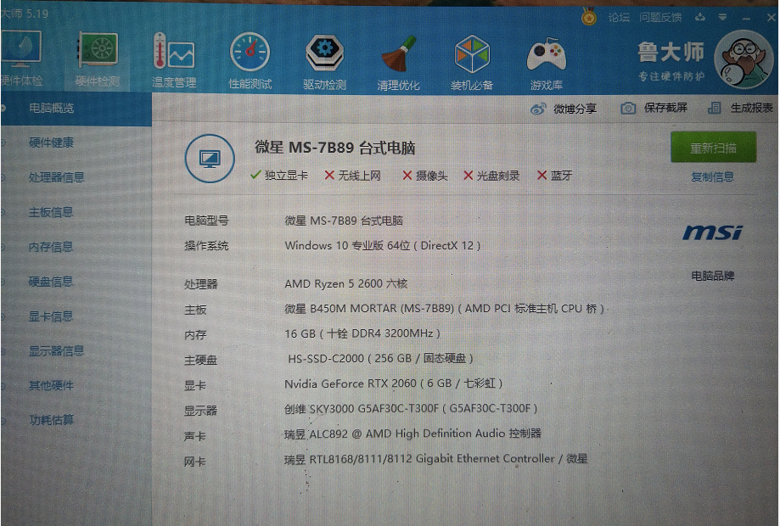Image resolution: width=780 pixels, height=526 pixels.
Task: Click the 光盘刻录 unavailable indicator
Action: pos(491,176)
